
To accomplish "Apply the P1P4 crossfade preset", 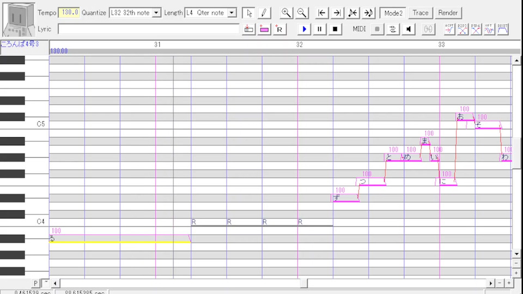I will (x=476, y=29).
